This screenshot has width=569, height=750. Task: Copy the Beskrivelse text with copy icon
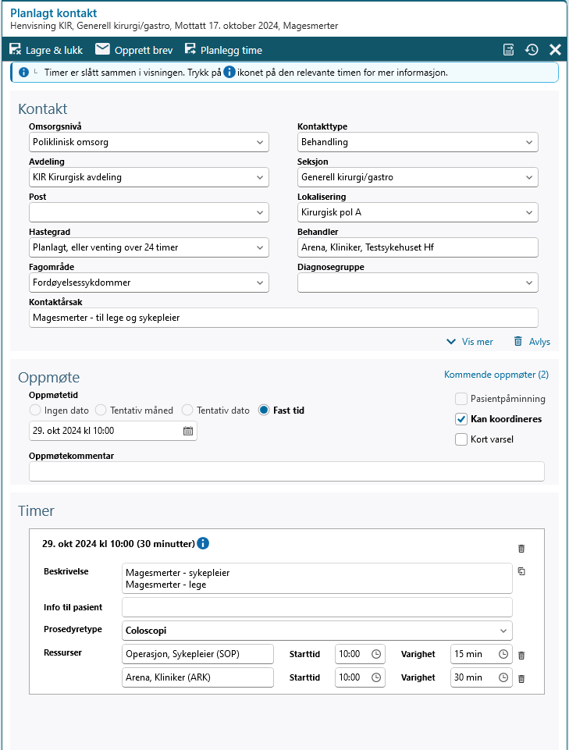pos(521,571)
